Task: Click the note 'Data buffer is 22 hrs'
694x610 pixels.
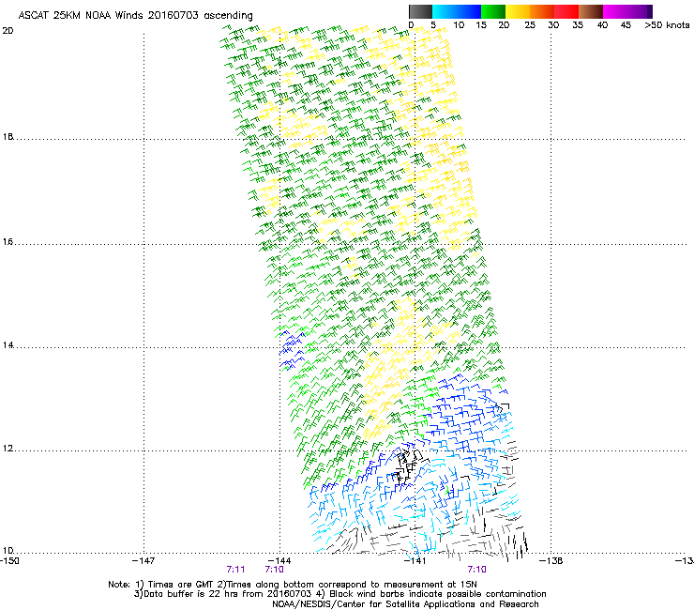Action: point(191,594)
